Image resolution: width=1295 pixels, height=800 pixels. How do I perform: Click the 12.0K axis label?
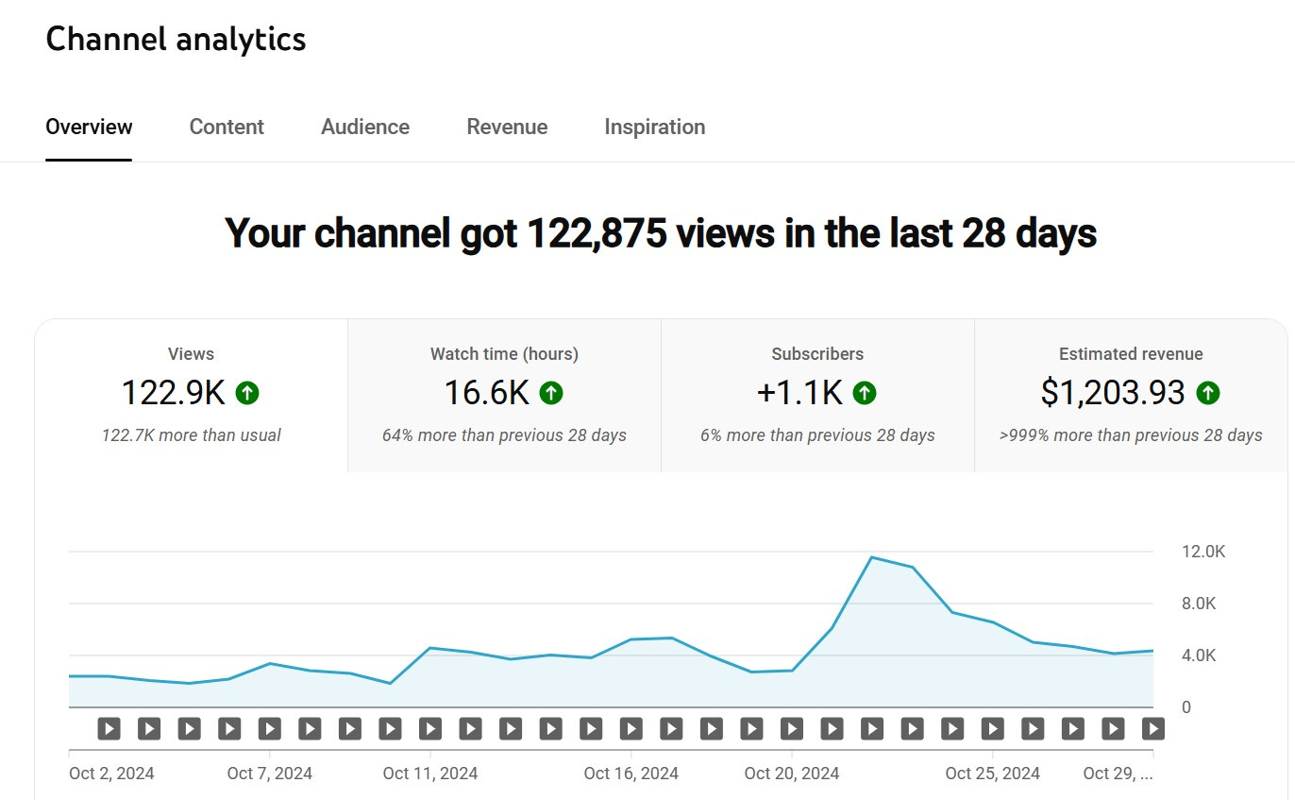click(x=1203, y=552)
